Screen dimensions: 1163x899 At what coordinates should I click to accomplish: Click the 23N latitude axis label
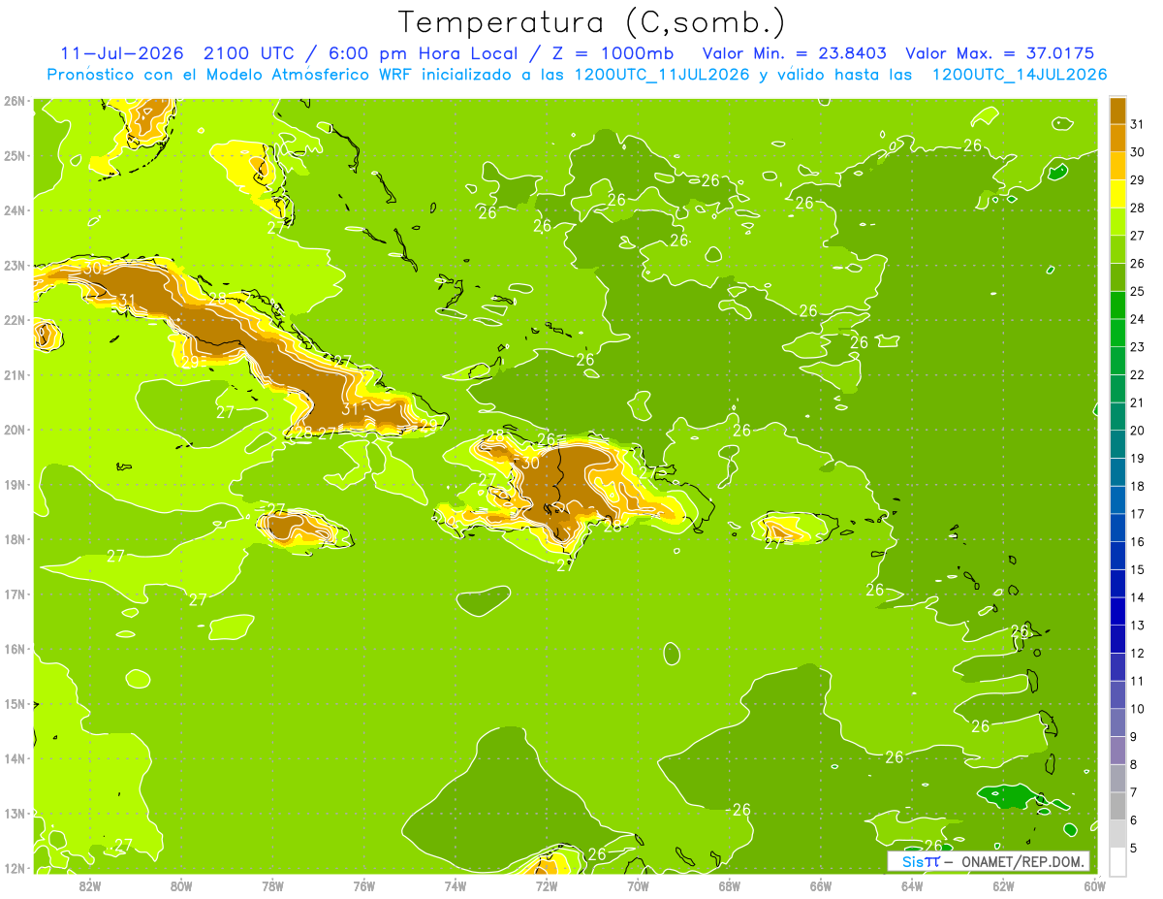point(14,265)
